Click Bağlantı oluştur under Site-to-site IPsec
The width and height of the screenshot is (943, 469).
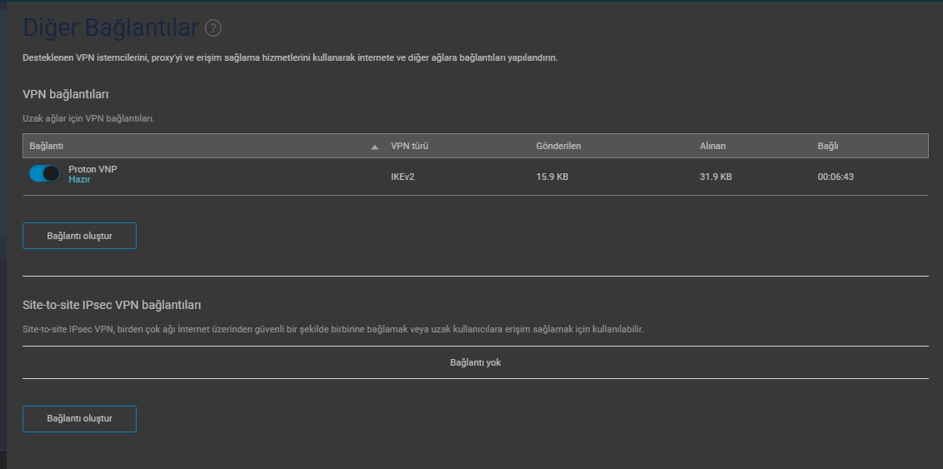coord(79,418)
